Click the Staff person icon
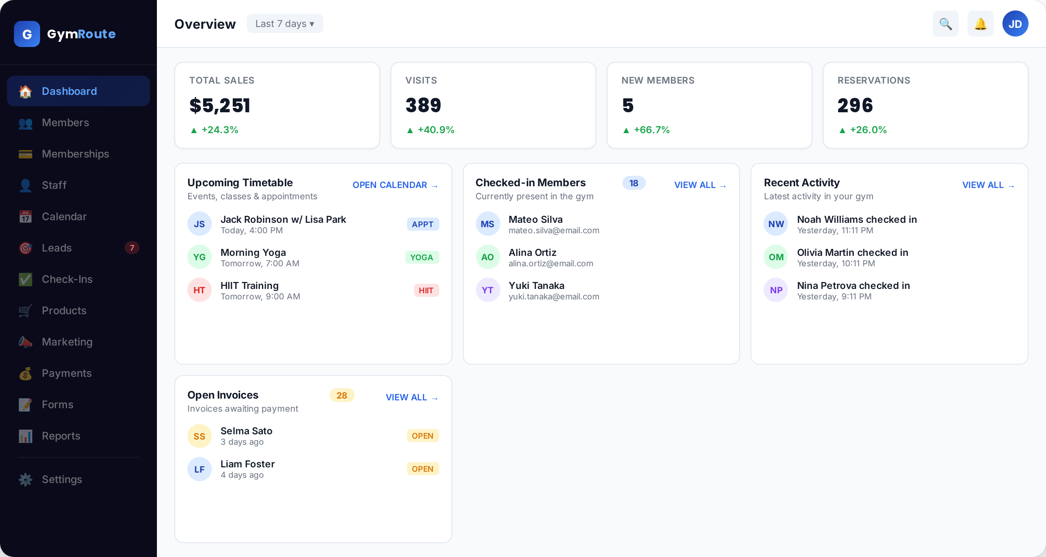This screenshot has height=557, width=1046. (25, 185)
